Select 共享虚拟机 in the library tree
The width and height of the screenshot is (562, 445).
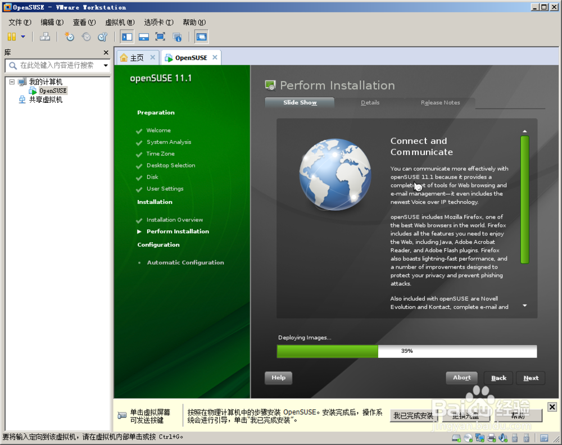coord(46,99)
